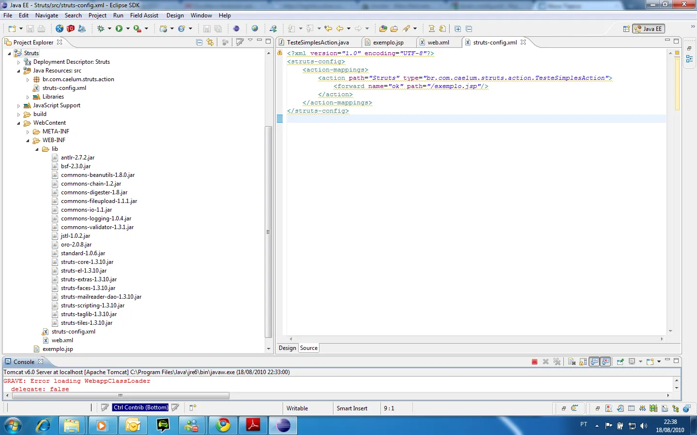
Task: Terminate the Tomcat server with red stop icon
Action: 534,362
